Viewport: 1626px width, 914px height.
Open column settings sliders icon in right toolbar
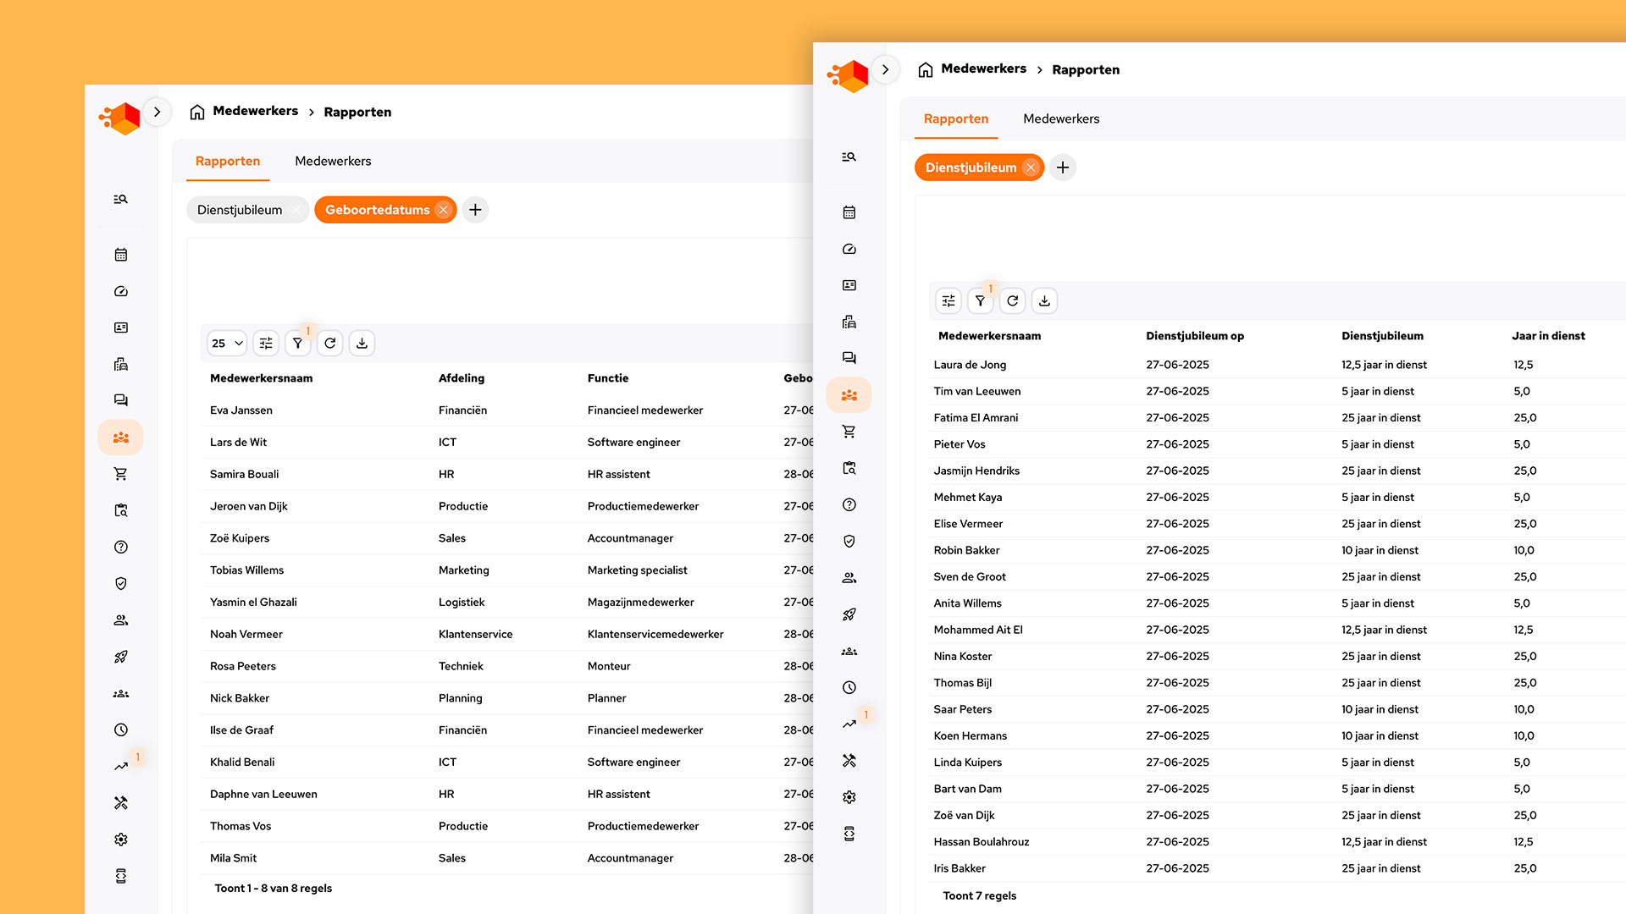pos(948,300)
